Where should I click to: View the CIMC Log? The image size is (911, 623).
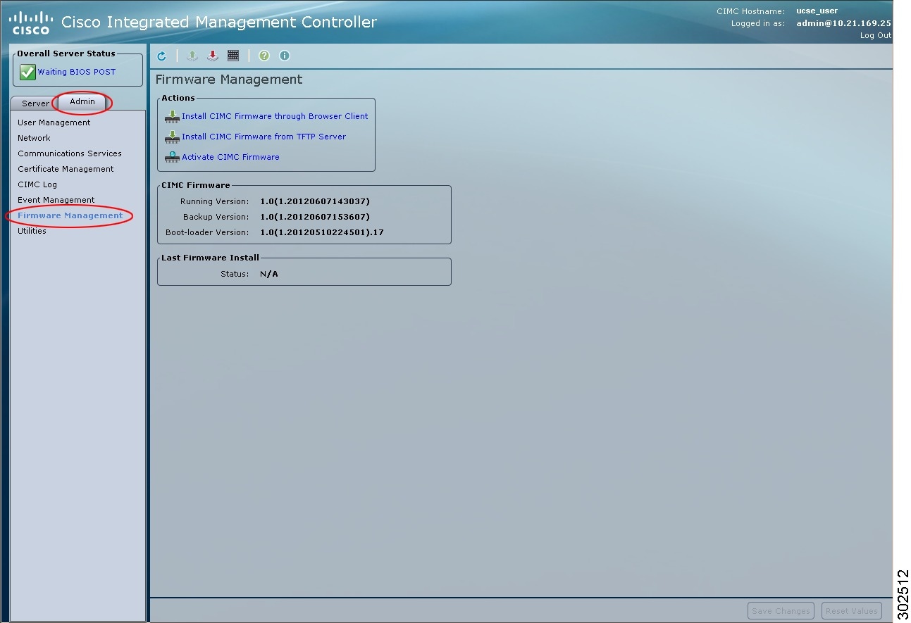click(x=37, y=184)
